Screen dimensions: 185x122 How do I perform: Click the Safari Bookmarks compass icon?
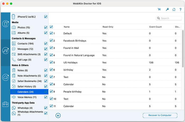(x=14, y=81)
